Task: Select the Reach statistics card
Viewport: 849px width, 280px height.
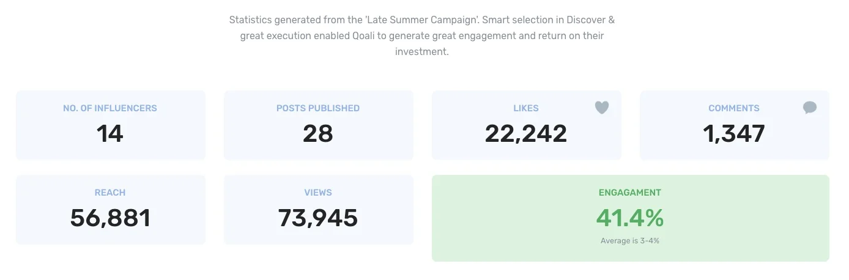Action: (x=111, y=210)
